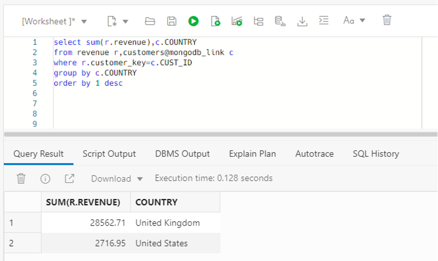Sort by the COUNTRY column header

pos(175,202)
